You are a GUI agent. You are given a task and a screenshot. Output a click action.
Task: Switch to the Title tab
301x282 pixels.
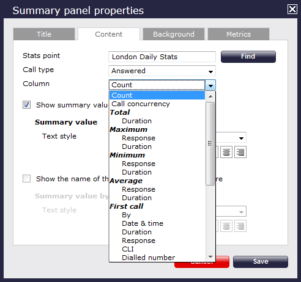point(44,34)
